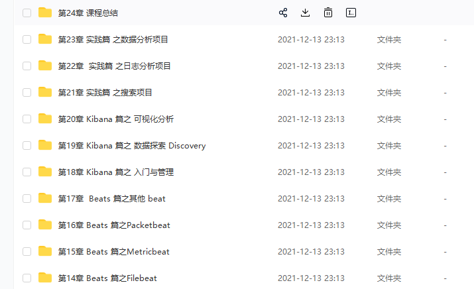Check the box for 第24章 课程总结
The width and height of the screenshot is (474, 289).
pyautogui.click(x=27, y=13)
